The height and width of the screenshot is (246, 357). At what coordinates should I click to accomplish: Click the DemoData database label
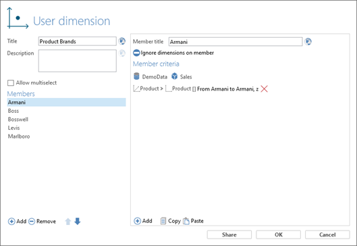[x=155, y=77]
